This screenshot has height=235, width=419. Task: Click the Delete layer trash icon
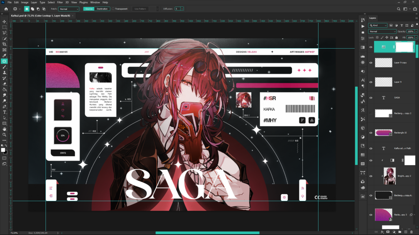(x=411, y=232)
